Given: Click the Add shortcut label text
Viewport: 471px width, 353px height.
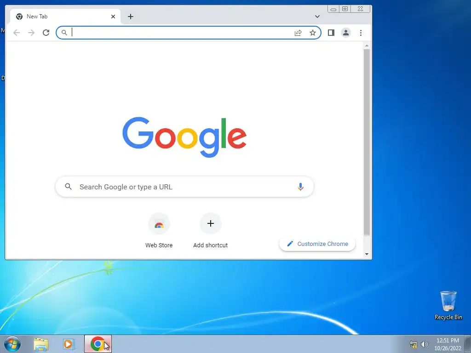Looking at the screenshot, I should tap(211, 245).
